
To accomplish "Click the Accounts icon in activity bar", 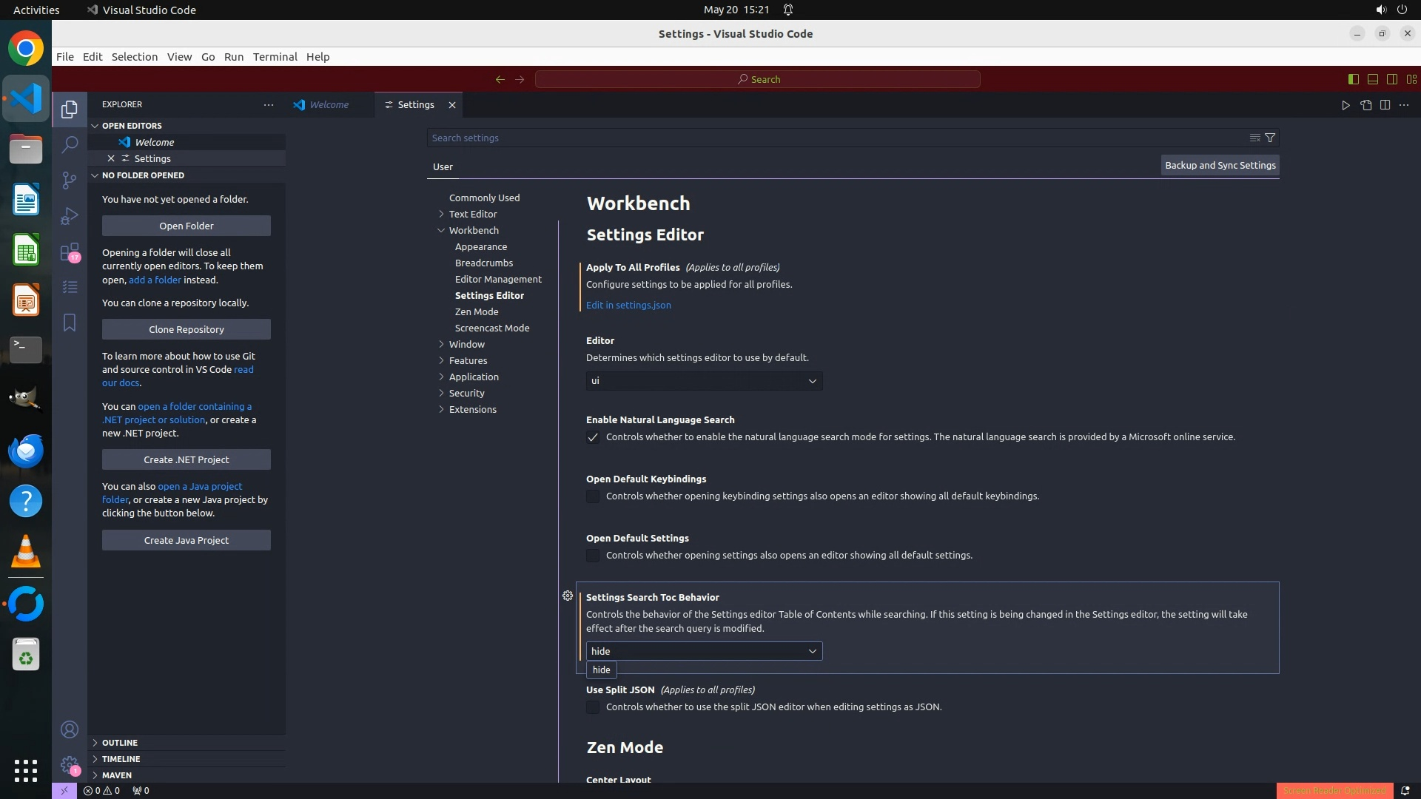I will (x=70, y=729).
